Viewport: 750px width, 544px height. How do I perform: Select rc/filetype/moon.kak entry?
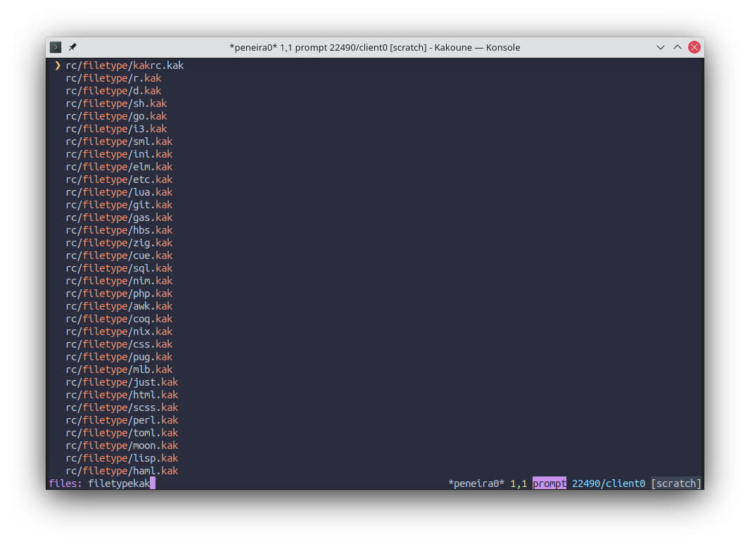[x=122, y=445]
